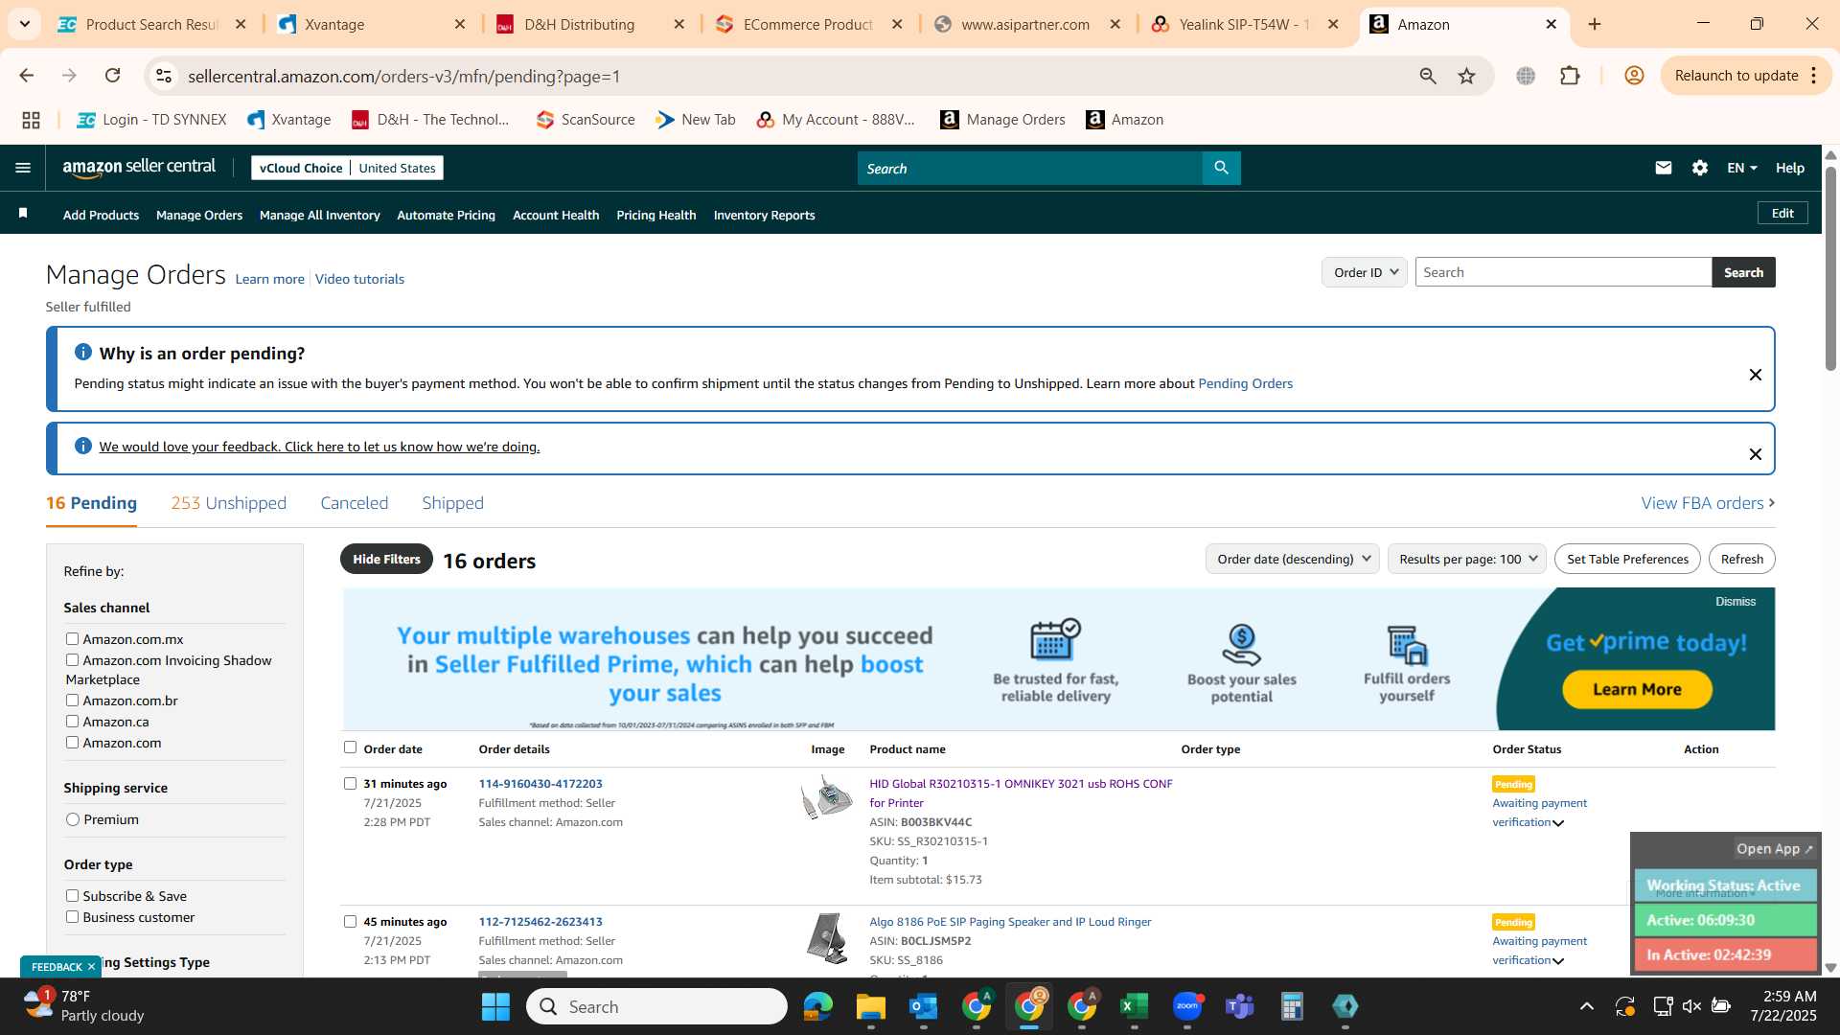Bookmark this page with the star icon
Screen dimensions: 1840x1035
(x=1466, y=76)
